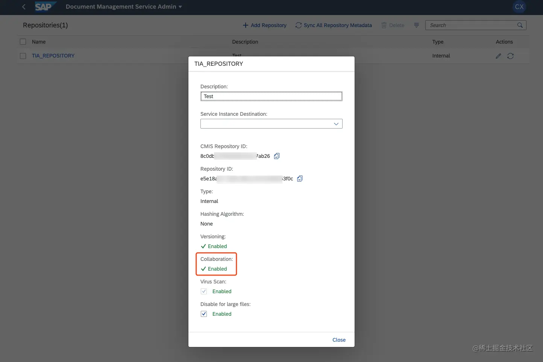Open Document Management Service Admin menu

pyautogui.click(x=124, y=7)
